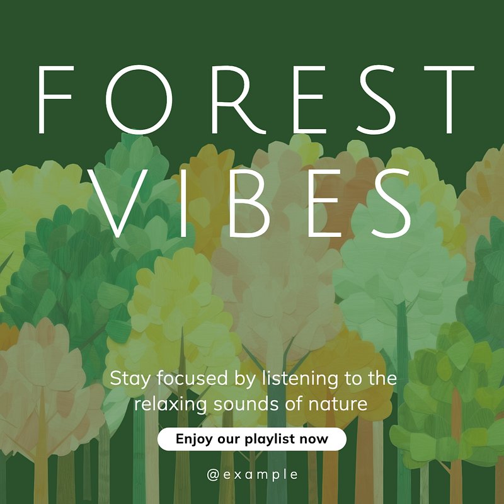Select the FOREST heading text
Viewport: 504px width, 504px height.
256,100
